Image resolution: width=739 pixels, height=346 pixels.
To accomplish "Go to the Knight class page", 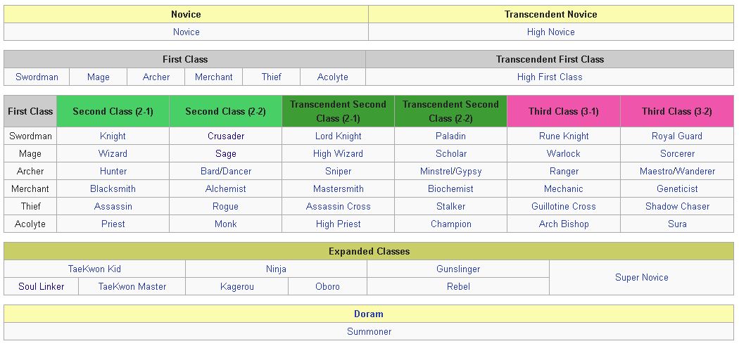I will (x=113, y=136).
